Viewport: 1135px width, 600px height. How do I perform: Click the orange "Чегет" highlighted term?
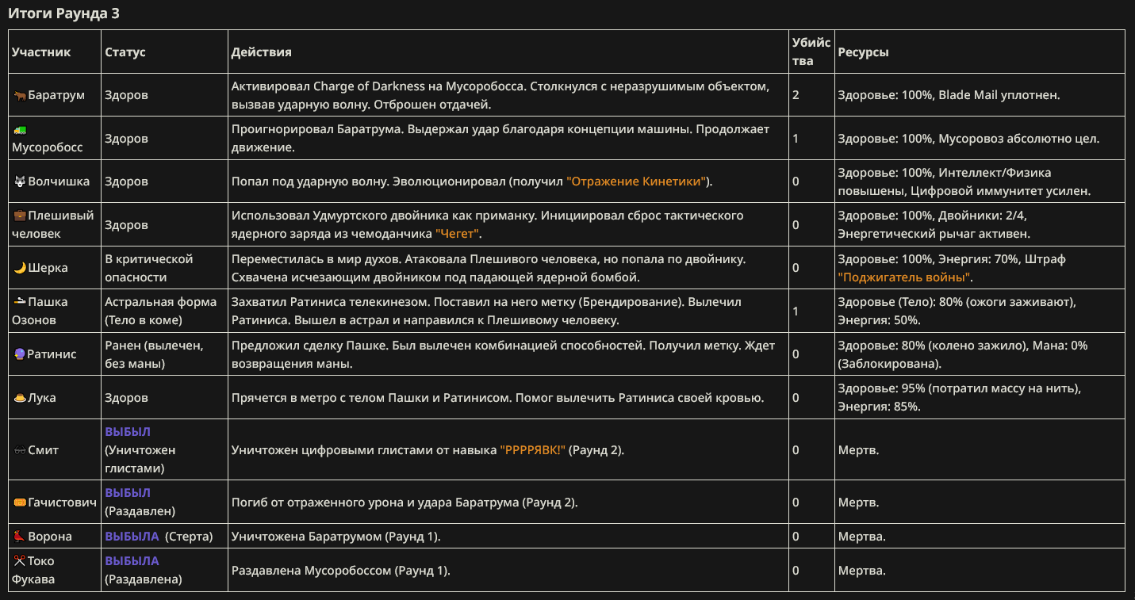point(458,234)
